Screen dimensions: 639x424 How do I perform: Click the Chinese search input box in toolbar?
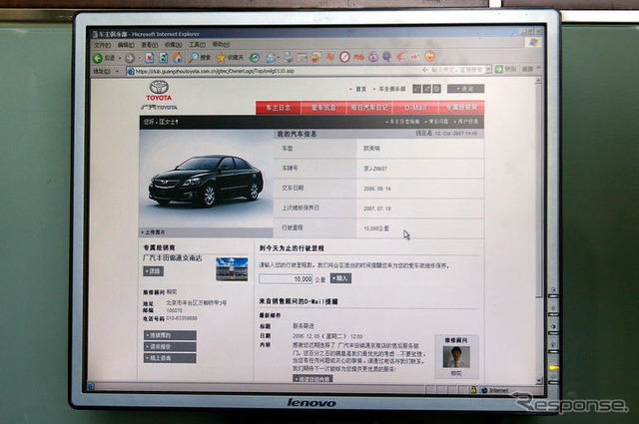tap(457, 70)
